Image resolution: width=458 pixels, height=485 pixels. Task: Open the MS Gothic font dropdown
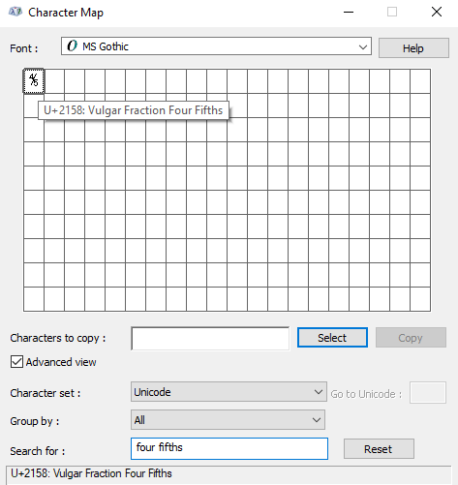(x=216, y=46)
